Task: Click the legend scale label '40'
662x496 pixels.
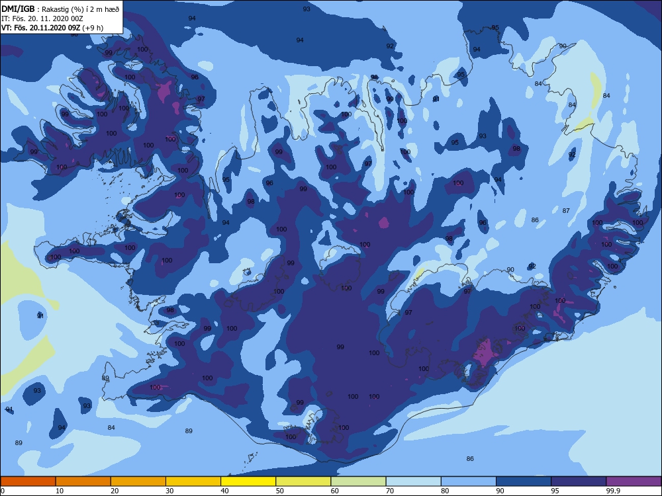Action: coord(224,491)
